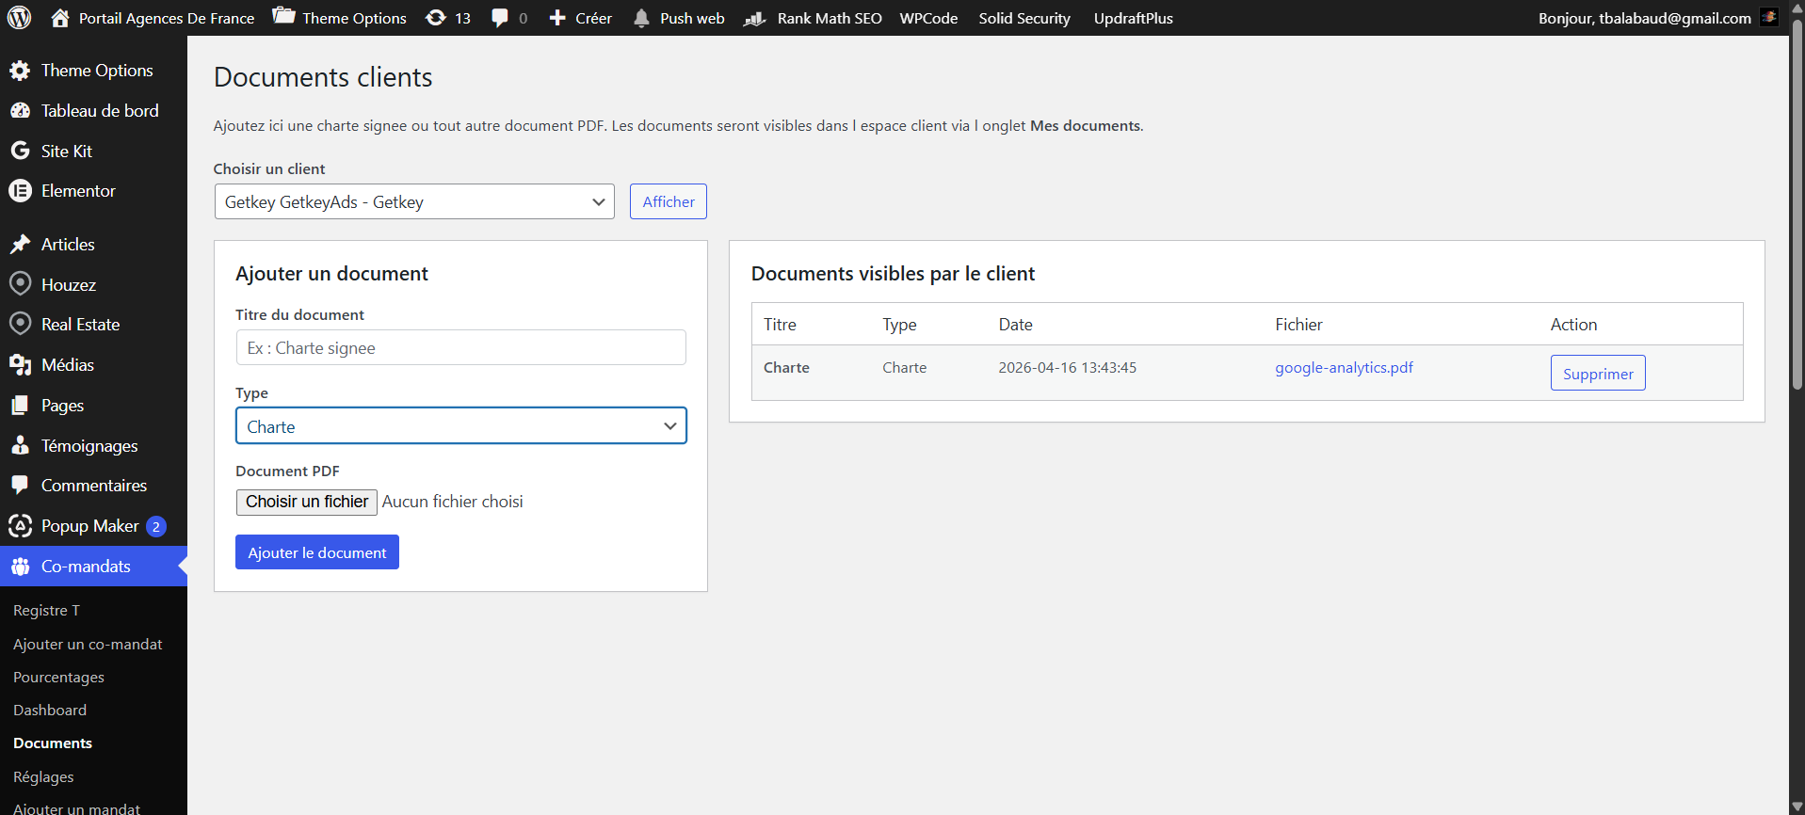Viewport: 1805px width, 815px height.
Task: Click the folder icon for Theme Options in top bar
Action: pos(283,16)
